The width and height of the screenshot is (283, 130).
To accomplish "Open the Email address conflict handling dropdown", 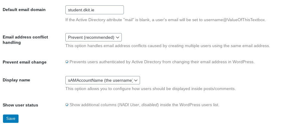I will tap(93, 37).
